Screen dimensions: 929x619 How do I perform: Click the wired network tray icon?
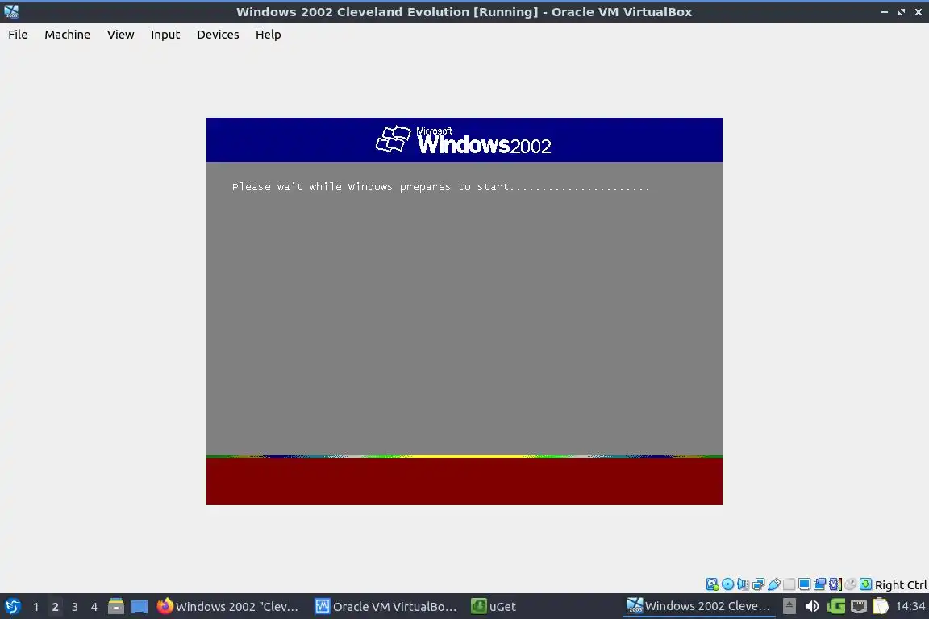click(859, 606)
